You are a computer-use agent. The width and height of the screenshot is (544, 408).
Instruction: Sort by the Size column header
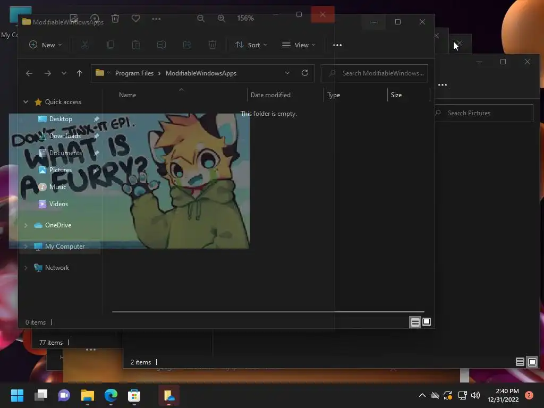click(x=396, y=95)
